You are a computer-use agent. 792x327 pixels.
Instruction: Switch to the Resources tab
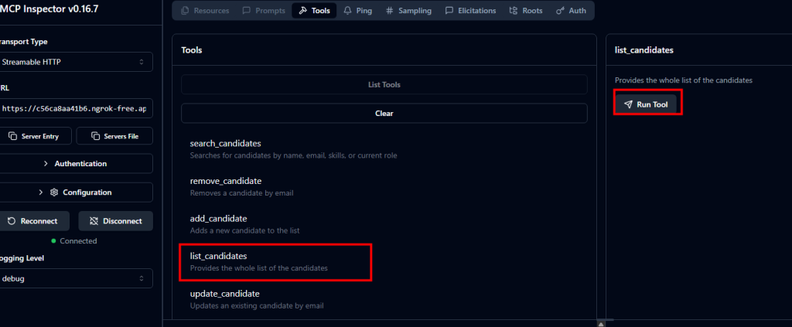click(x=204, y=11)
